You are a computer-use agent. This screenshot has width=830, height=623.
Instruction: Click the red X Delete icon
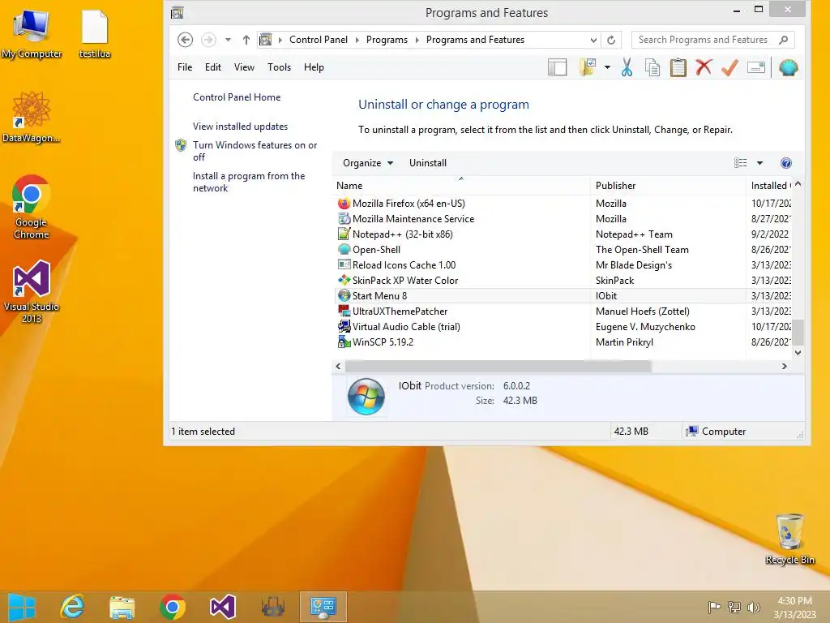tap(704, 67)
